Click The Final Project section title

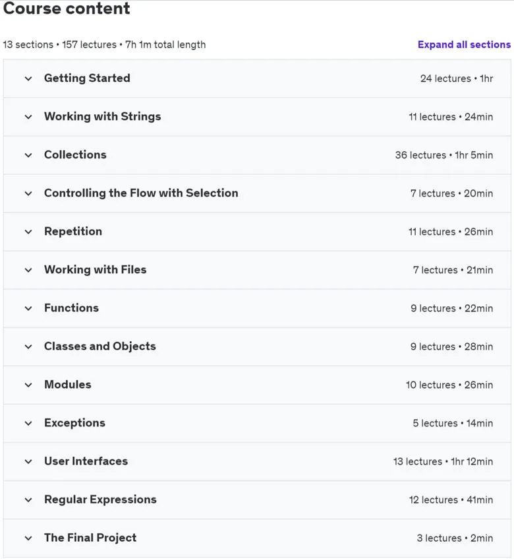click(90, 538)
